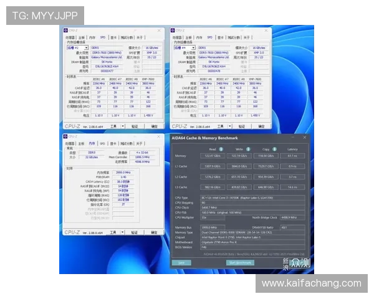Screen dimensions: 374x299
Task: Click the info icon beside the Write column
Action: (247, 149)
